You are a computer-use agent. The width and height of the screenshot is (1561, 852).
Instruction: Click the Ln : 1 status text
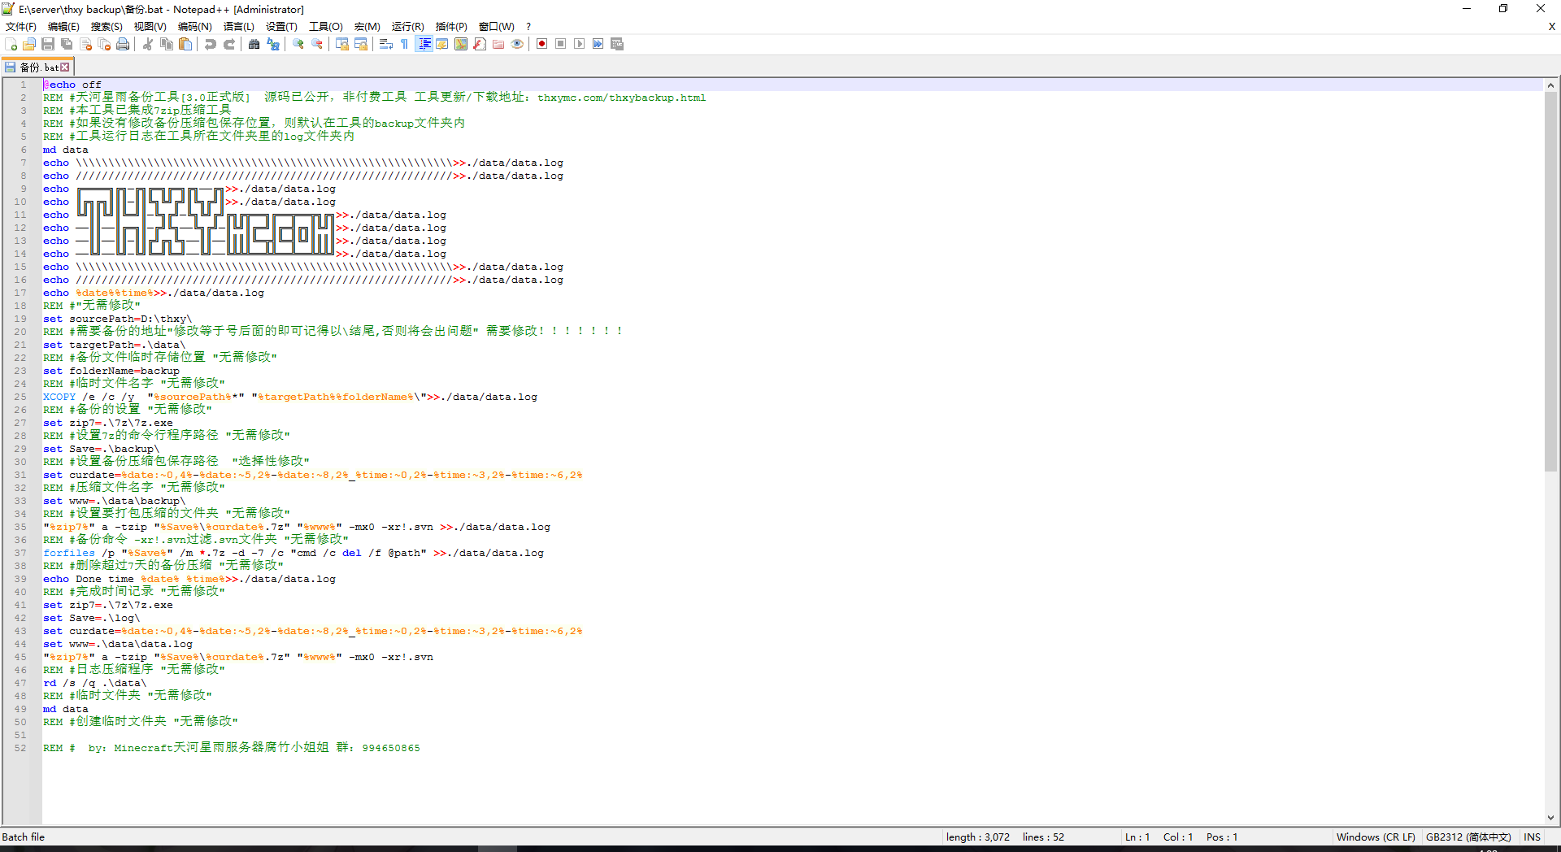[1137, 837]
